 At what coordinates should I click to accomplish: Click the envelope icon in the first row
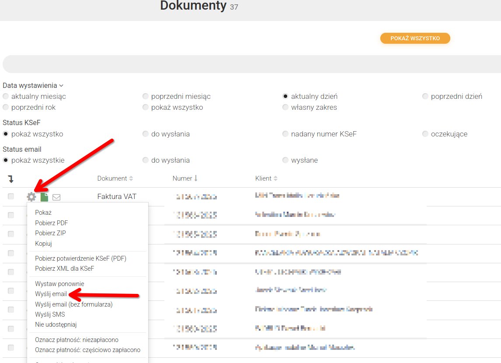pyautogui.click(x=56, y=197)
